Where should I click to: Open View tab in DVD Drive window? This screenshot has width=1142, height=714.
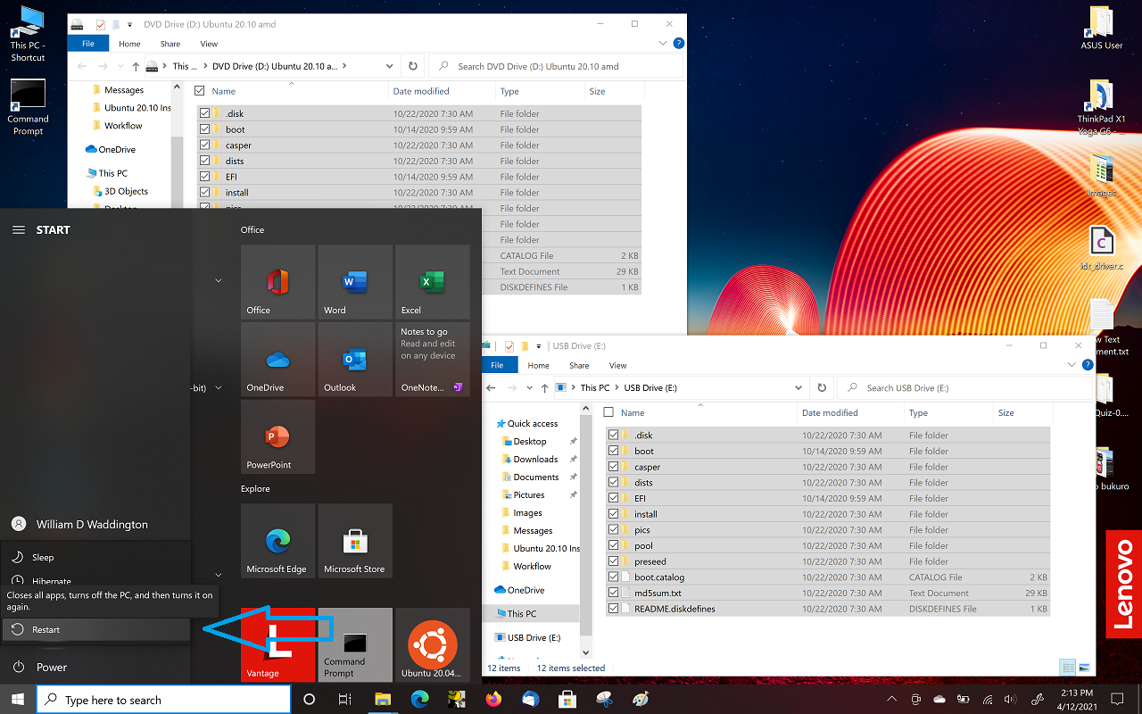[x=209, y=44]
